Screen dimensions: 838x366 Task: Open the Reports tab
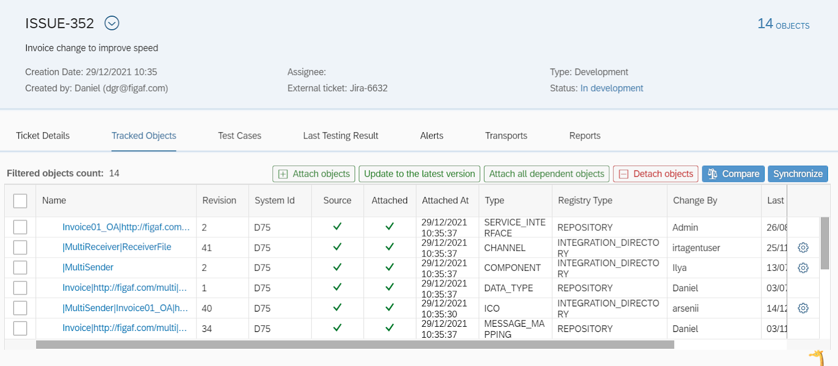585,135
